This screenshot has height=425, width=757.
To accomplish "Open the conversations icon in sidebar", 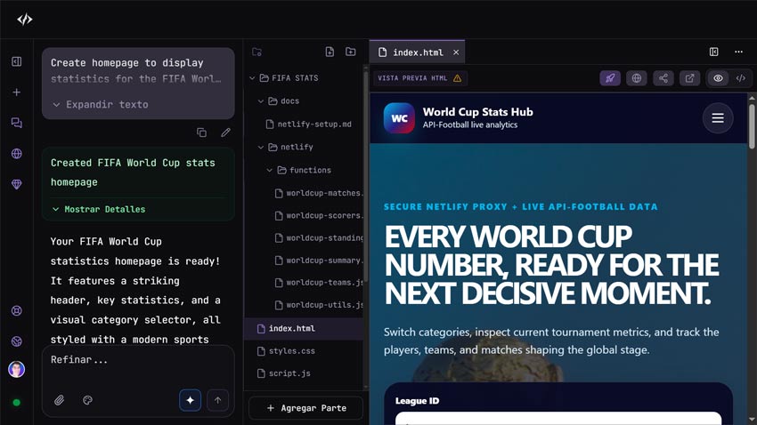I will tap(16, 123).
